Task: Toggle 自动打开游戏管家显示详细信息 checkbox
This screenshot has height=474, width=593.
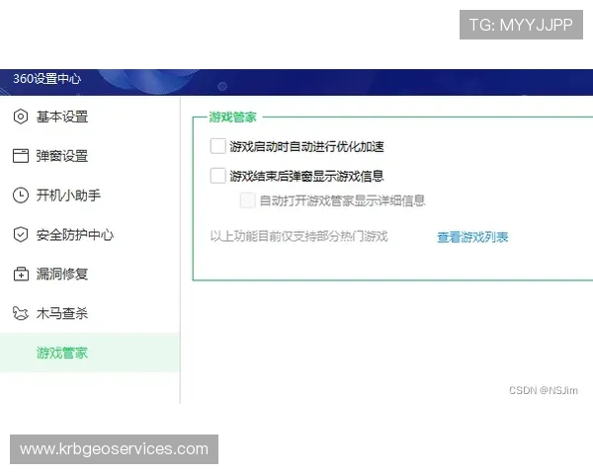Action: point(247,200)
